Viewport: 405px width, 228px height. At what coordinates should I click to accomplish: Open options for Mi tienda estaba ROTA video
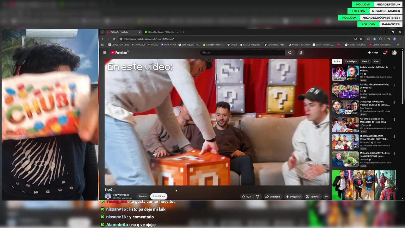394,154
